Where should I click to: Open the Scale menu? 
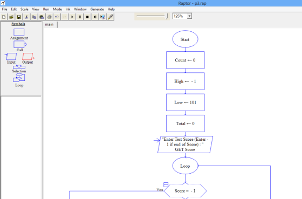(24, 9)
